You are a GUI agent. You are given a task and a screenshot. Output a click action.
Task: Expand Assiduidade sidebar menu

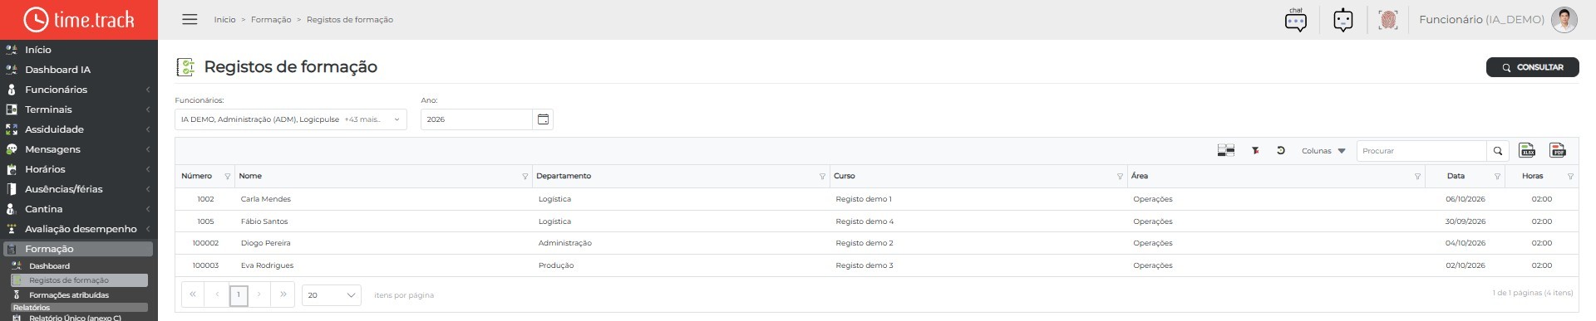click(79, 129)
